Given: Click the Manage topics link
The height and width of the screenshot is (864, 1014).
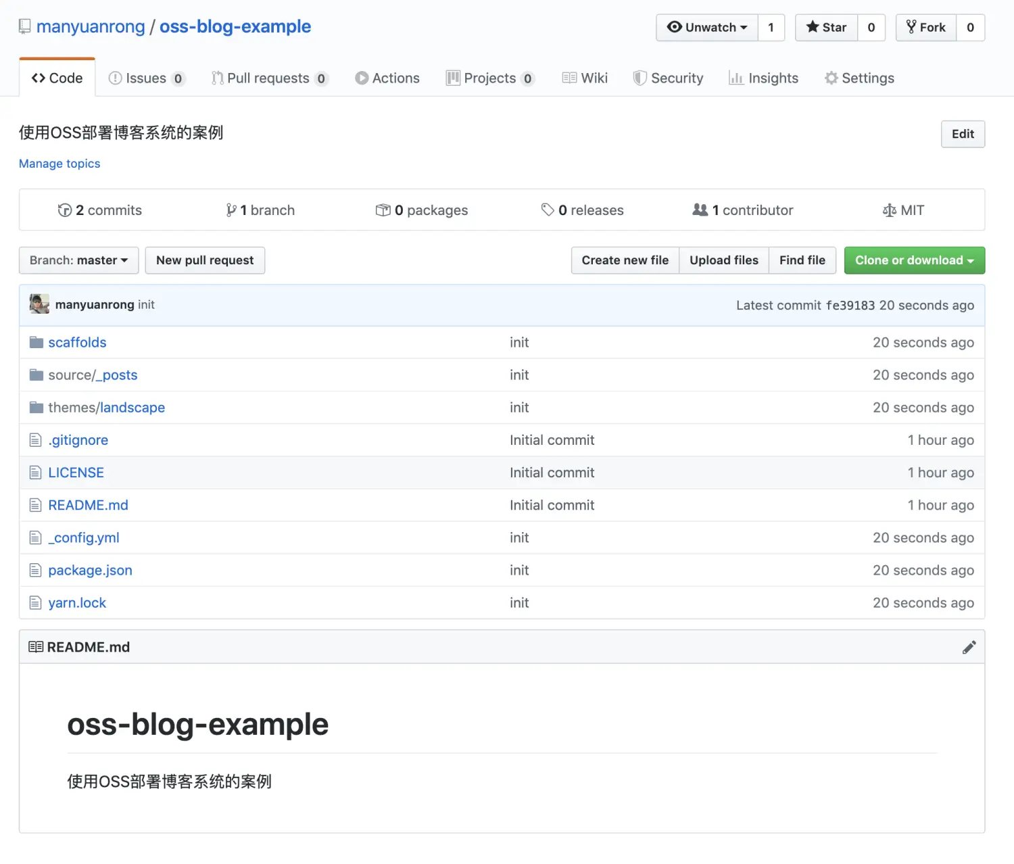Looking at the screenshot, I should coord(59,164).
